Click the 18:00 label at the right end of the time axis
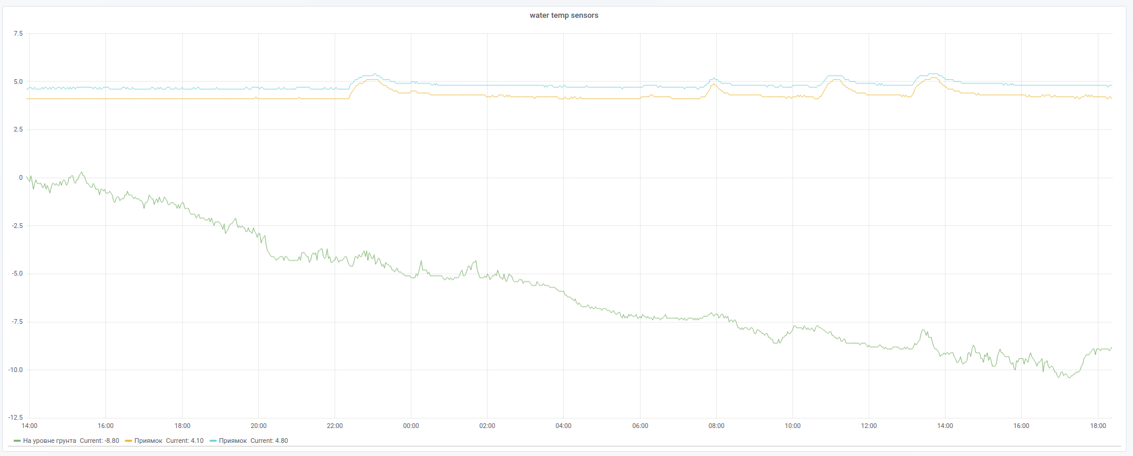 tap(1098, 426)
